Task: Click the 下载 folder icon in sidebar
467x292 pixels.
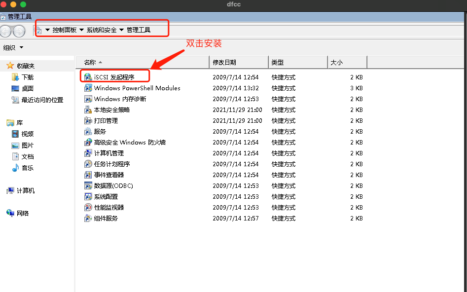Action: pyautogui.click(x=15, y=77)
